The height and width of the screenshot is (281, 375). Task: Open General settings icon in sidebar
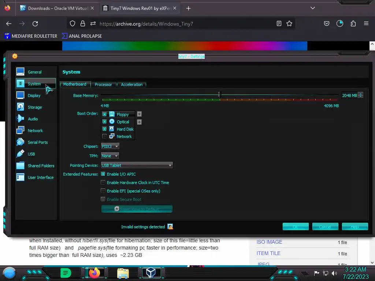click(x=21, y=71)
